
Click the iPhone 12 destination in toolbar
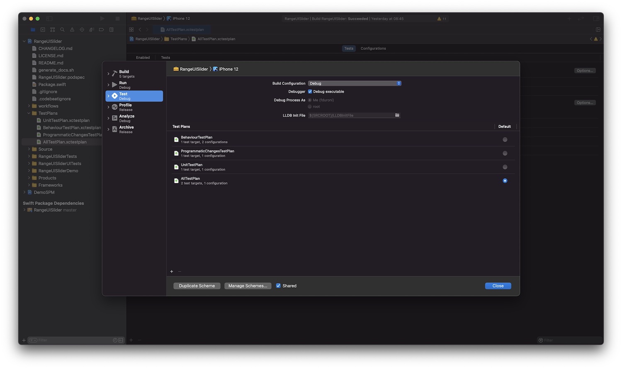pyautogui.click(x=179, y=19)
